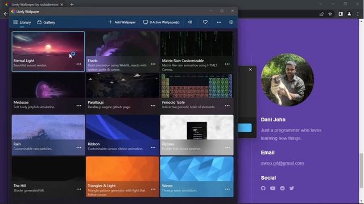Switch to the Gallery tab
The height and width of the screenshot is (204, 364).
click(46, 23)
